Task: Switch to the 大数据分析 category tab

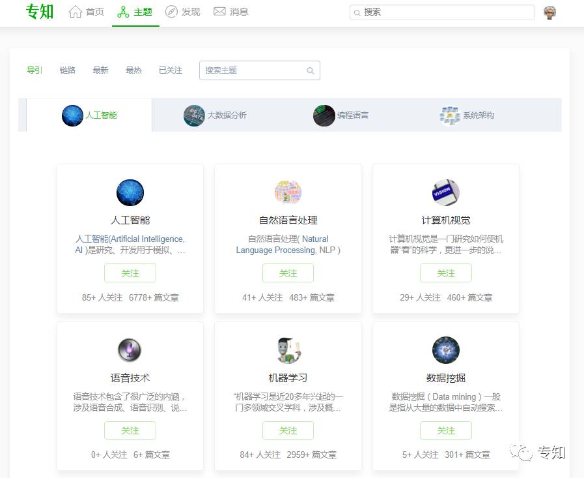Action: (x=215, y=115)
